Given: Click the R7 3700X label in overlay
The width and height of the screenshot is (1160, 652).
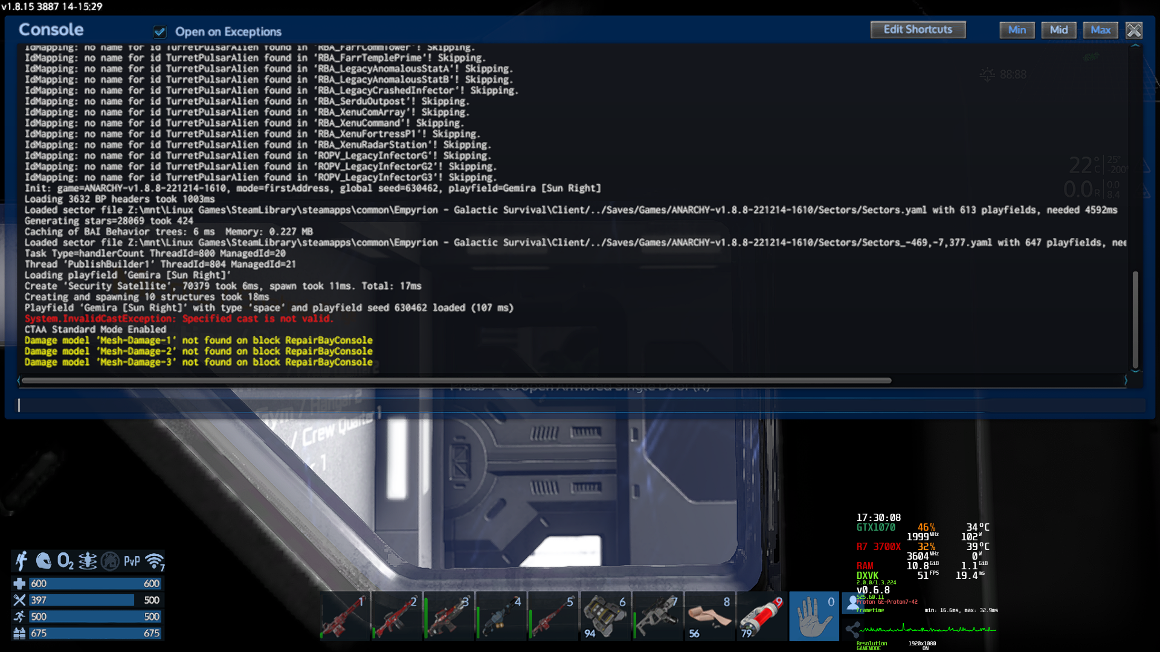Looking at the screenshot, I should pyautogui.click(x=878, y=547).
